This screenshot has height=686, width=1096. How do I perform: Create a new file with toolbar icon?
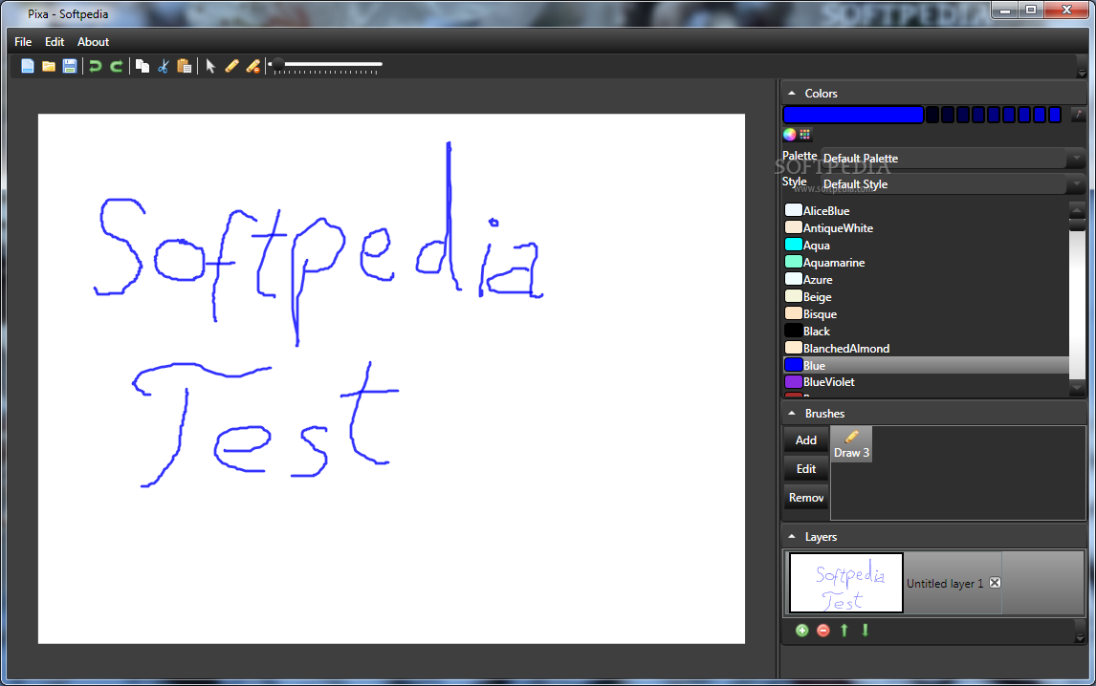[28, 66]
